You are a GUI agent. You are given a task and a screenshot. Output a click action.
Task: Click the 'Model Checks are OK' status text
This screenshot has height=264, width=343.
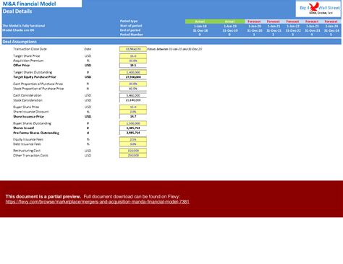click(x=18, y=30)
